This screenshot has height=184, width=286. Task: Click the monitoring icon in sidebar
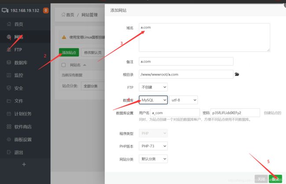click(x=9, y=75)
